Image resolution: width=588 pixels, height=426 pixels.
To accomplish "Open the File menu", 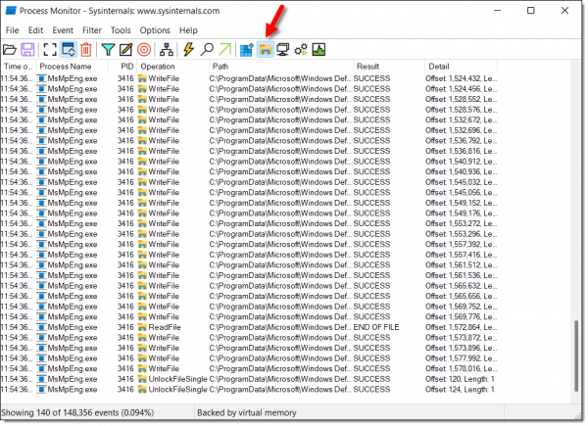I will 12,30.
